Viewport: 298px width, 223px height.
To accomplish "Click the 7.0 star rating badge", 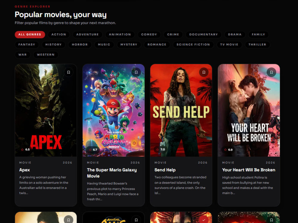I will click(x=161, y=150).
